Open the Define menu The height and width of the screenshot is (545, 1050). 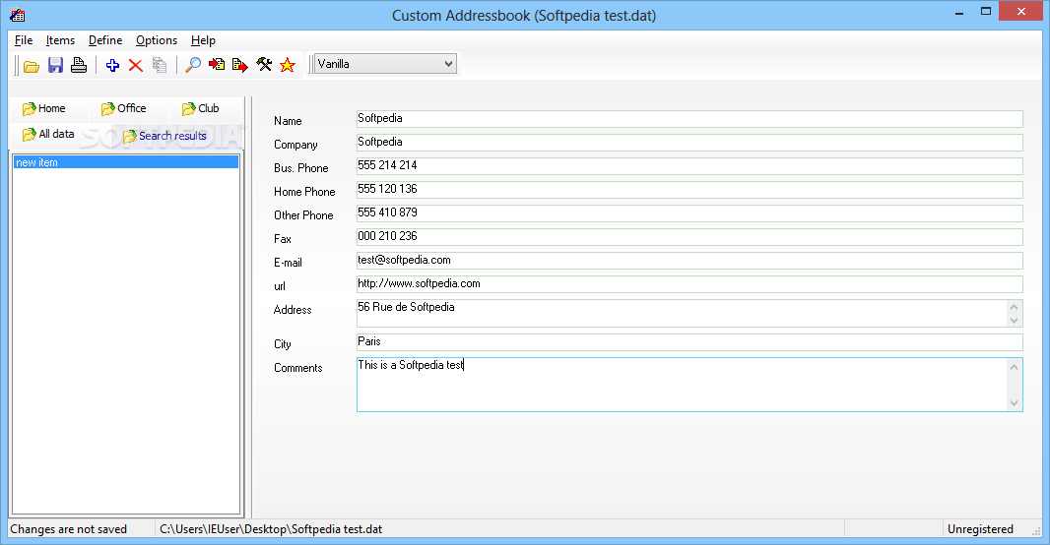(x=105, y=40)
